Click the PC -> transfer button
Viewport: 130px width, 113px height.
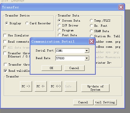tap(26, 86)
